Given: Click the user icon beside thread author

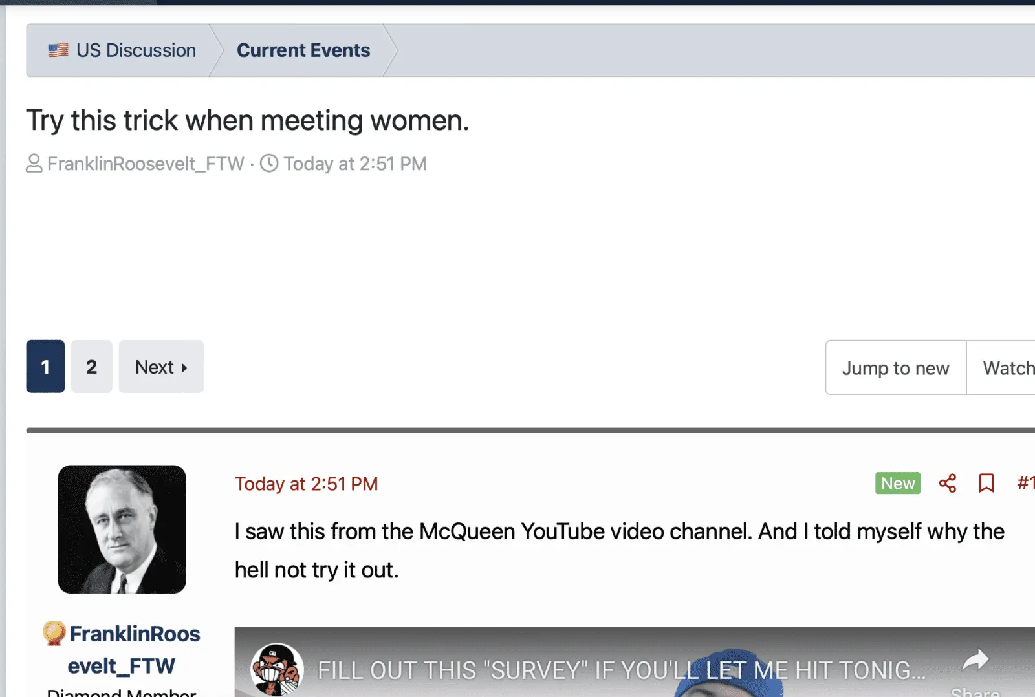Looking at the screenshot, I should 34,164.
